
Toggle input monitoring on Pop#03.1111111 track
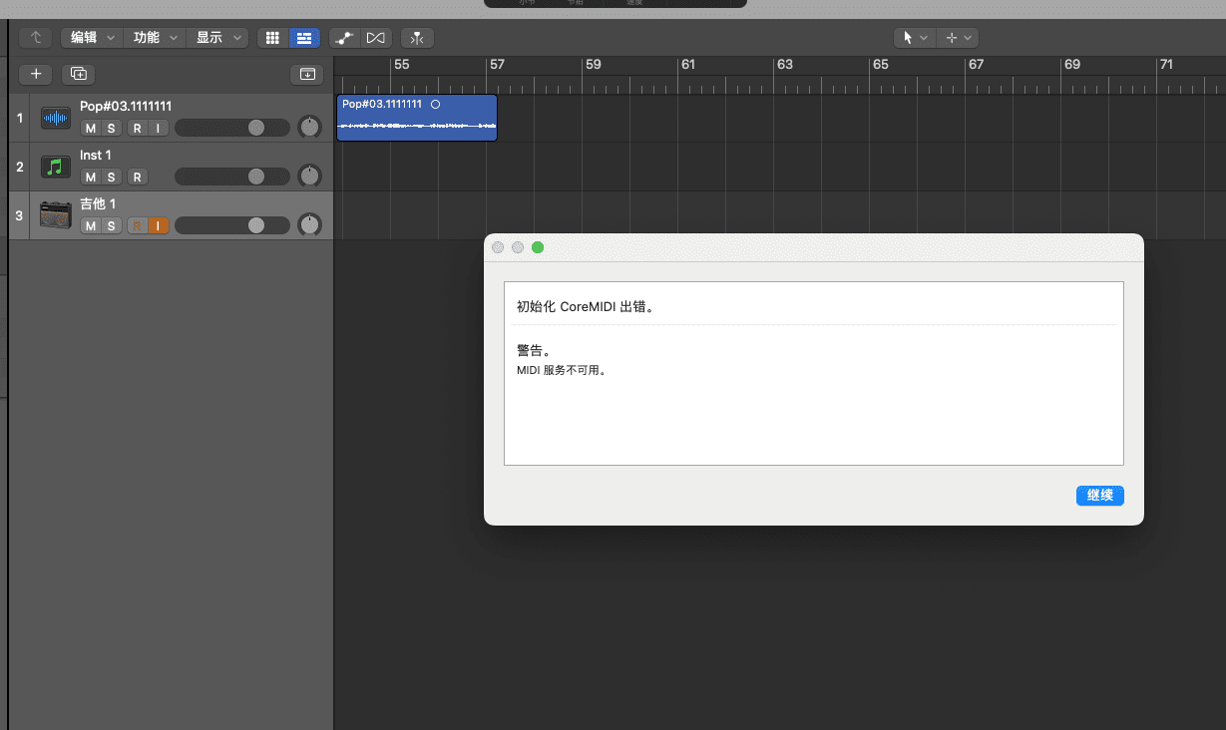(x=158, y=129)
